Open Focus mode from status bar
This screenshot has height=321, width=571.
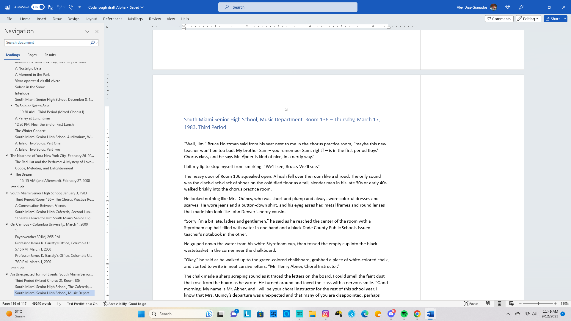(471, 303)
